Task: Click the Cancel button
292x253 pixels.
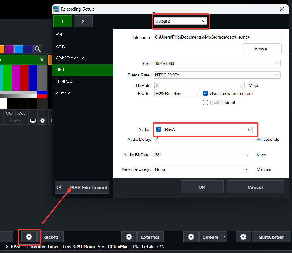Action: point(255,187)
